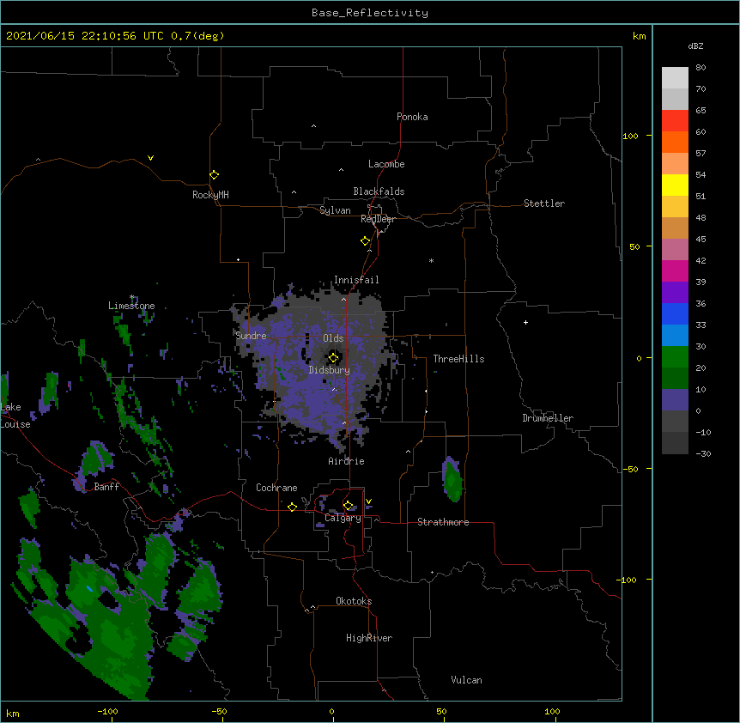Click the Airdrie label

[x=347, y=461]
